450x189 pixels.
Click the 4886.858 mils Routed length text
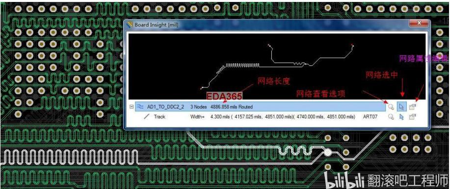point(232,107)
